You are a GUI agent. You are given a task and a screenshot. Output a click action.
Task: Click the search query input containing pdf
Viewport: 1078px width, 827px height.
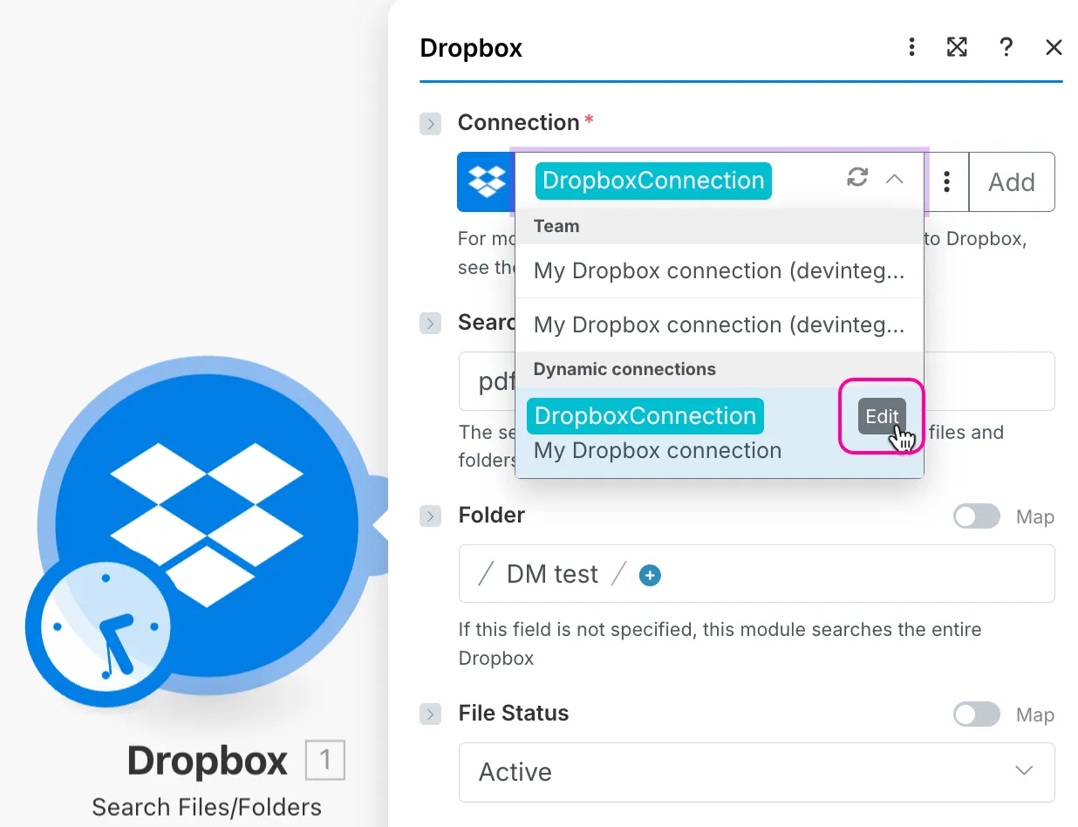click(x=756, y=381)
